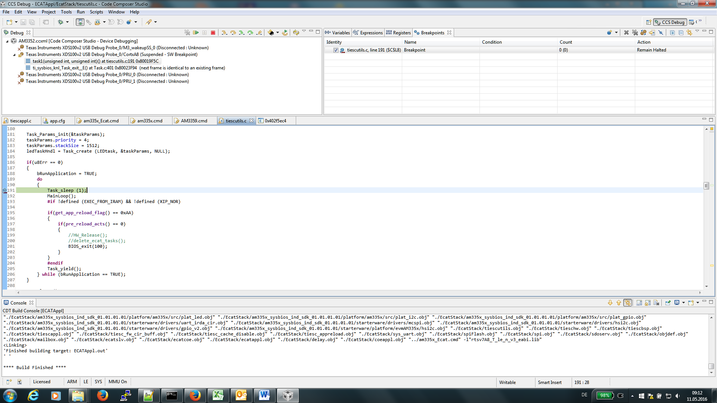Open the Scripts menu
The height and width of the screenshot is (403, 717).
(x=96, y=12)
